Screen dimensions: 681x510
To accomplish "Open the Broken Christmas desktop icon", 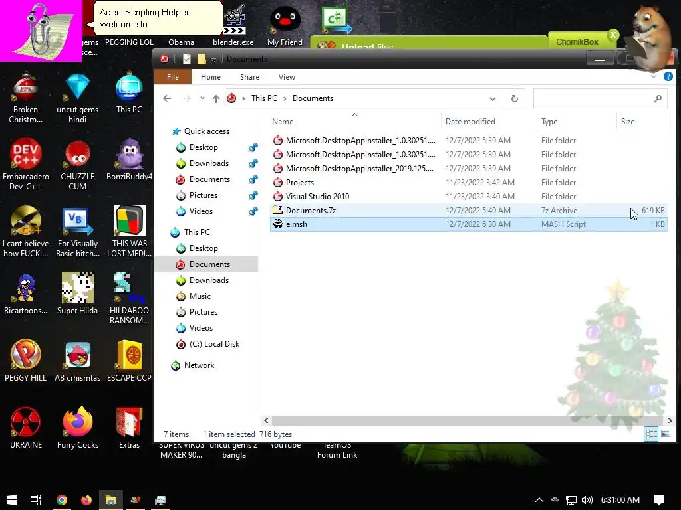I will coord(26,98).
